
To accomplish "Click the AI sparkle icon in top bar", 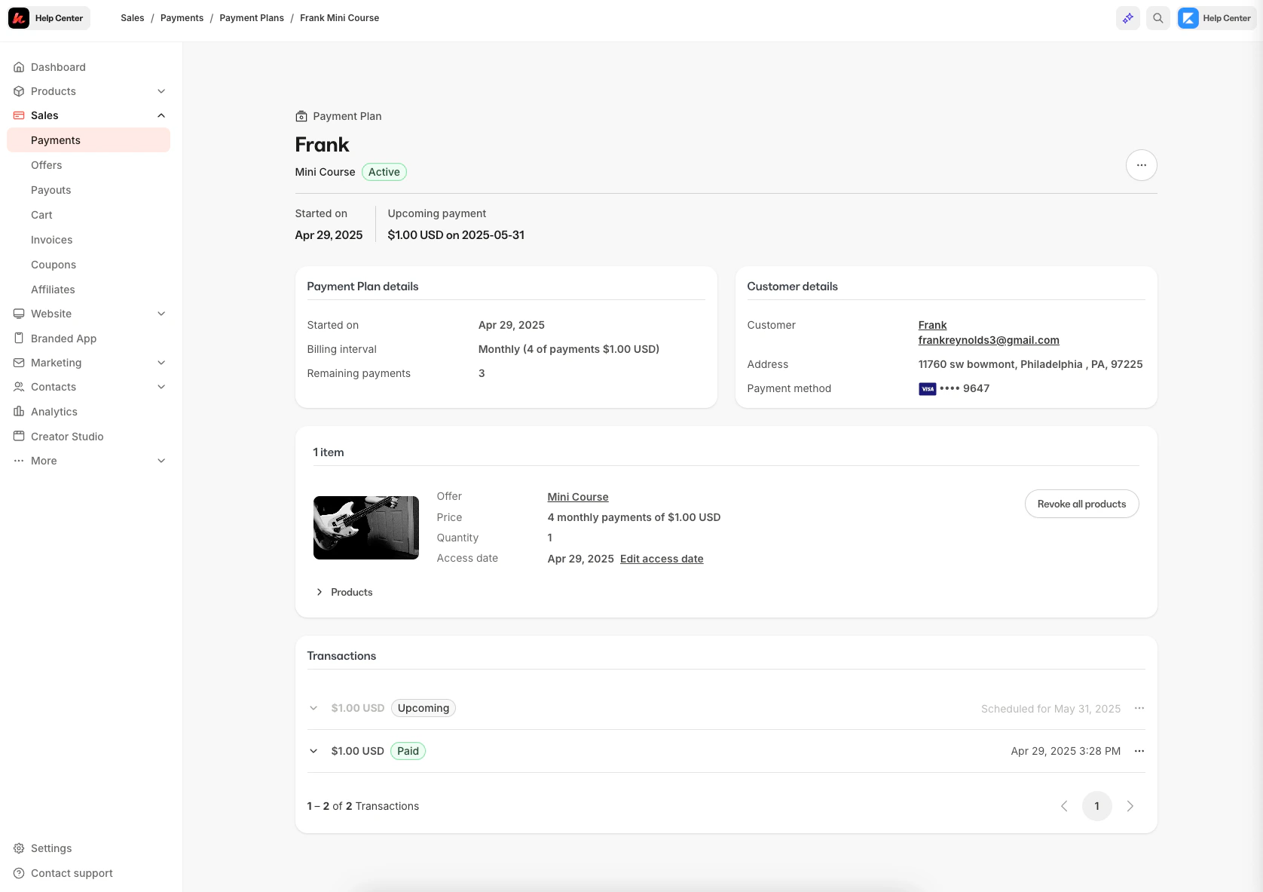I will [x=1127, y=18].
